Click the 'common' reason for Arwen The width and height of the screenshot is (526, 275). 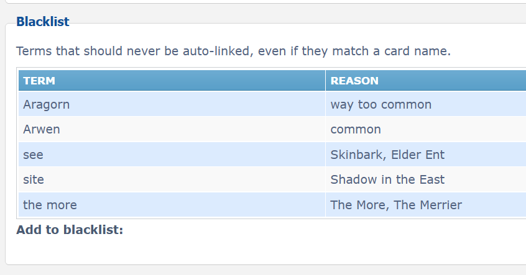(x=356, y=130)
